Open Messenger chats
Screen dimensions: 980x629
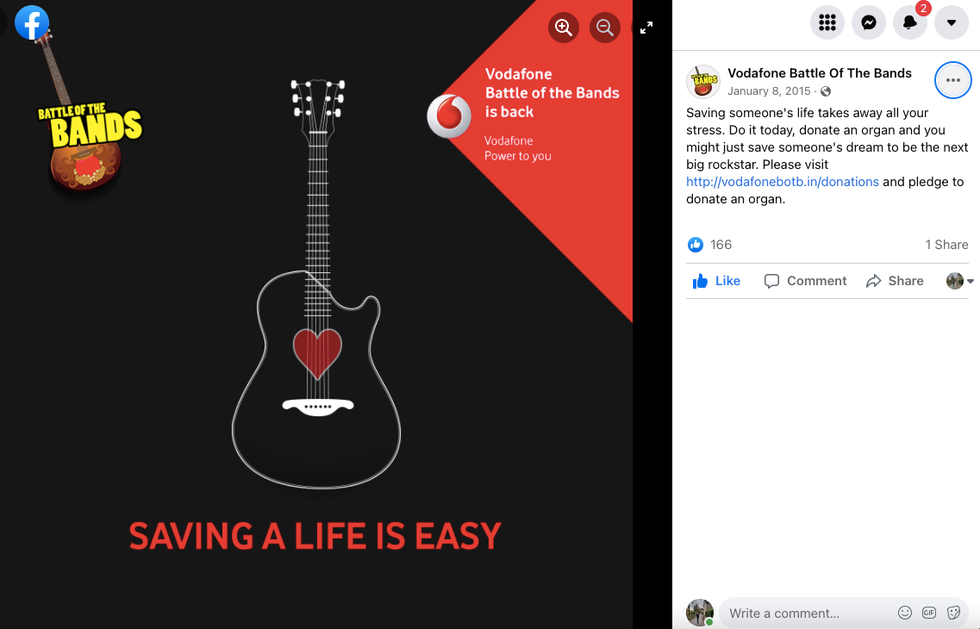[868, 23]
